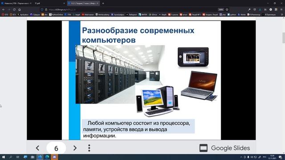Click the desktop computer image on slide
The image size is (285, 160).
coord(158,101)
